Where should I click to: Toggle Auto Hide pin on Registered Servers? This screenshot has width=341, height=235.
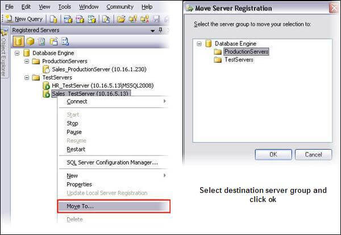160,30
